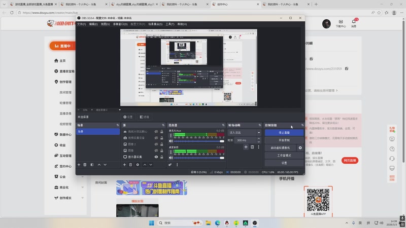Toggle the lock on 视频采集设备 source

162,138
